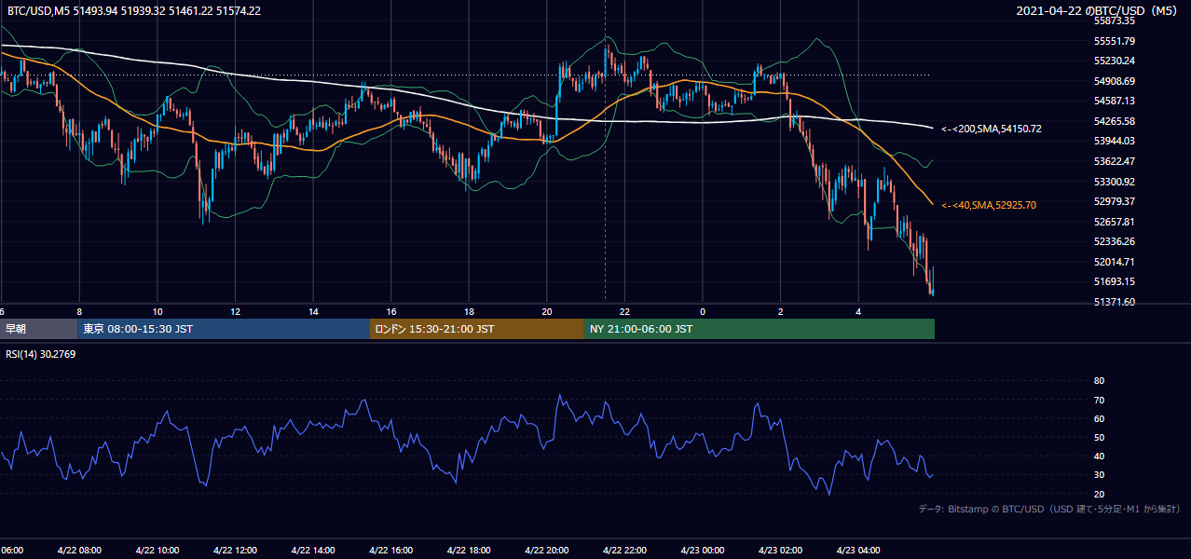Click hour label 0 under price chart

[703, 311]
